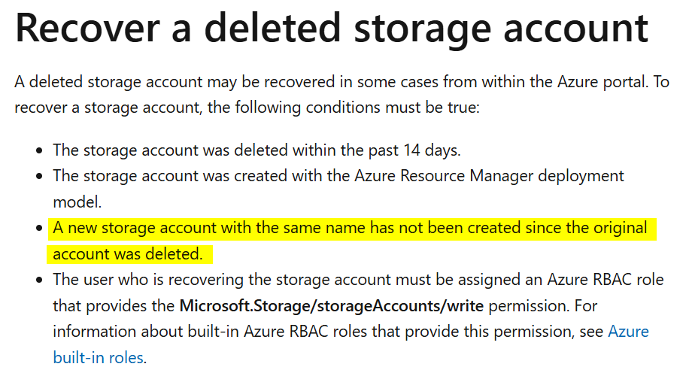Click the bullet dot before the 14 days item

tap(39, 150)
